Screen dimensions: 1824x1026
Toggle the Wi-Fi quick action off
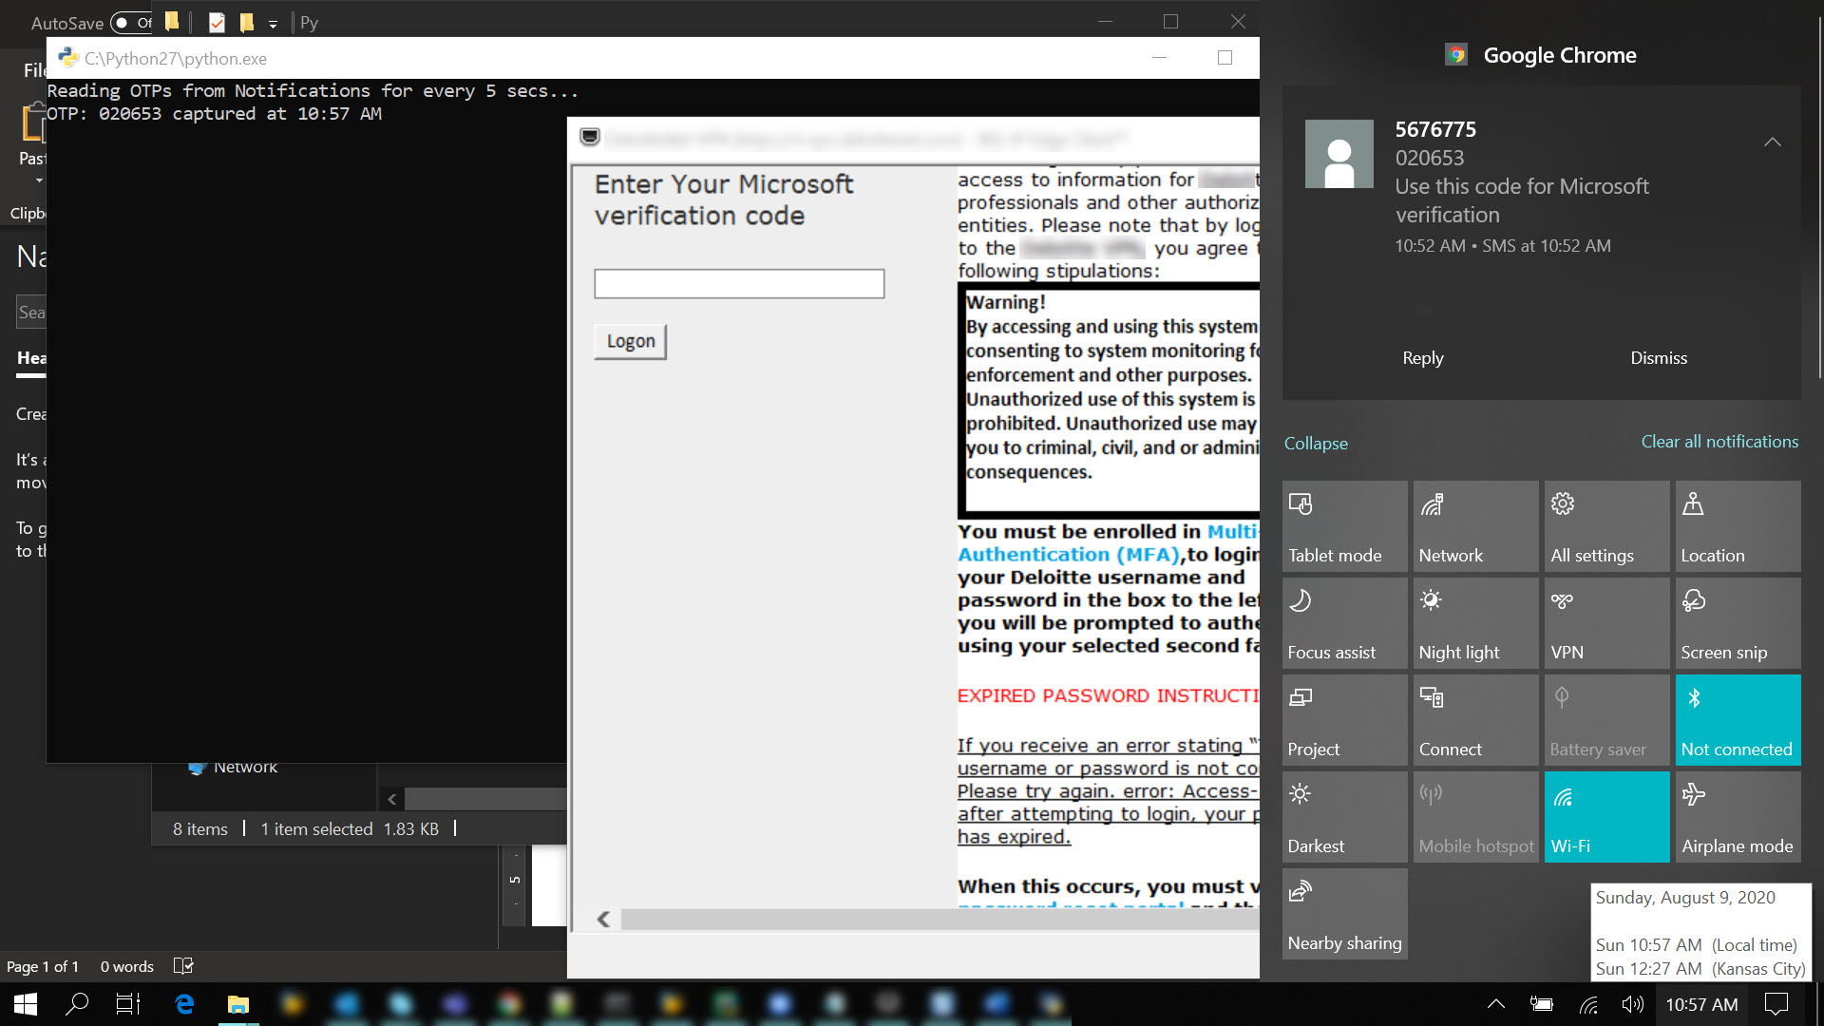point(1606,817)
